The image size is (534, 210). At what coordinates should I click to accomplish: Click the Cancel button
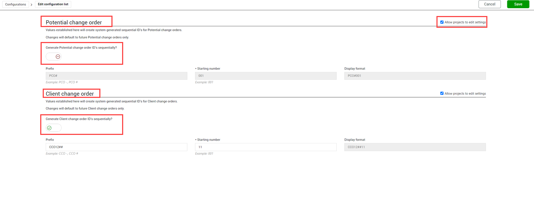coord(489,4)
